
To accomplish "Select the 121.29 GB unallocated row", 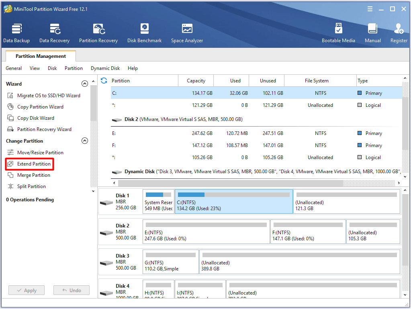I will 256,105.
